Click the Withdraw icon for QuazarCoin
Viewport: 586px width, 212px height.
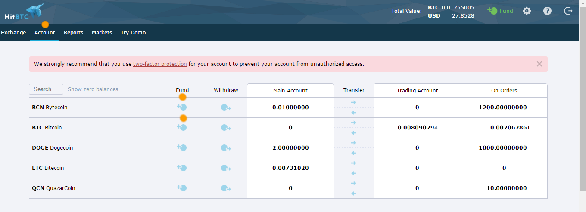(226, 188)
